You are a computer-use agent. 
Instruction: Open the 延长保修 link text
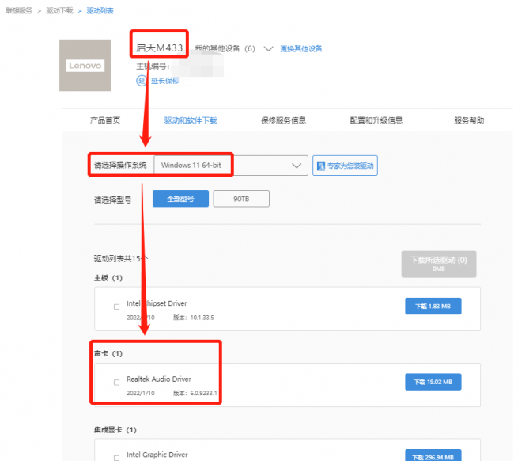pyautogui.click(x=165, y=81)
